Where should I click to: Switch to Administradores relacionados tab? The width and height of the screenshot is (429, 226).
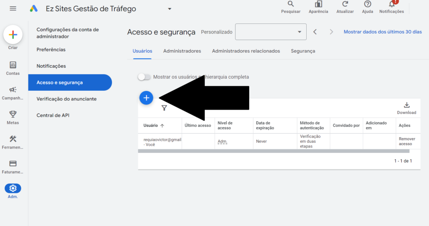[246, 51]
